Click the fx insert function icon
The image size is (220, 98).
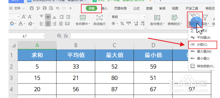66,36
